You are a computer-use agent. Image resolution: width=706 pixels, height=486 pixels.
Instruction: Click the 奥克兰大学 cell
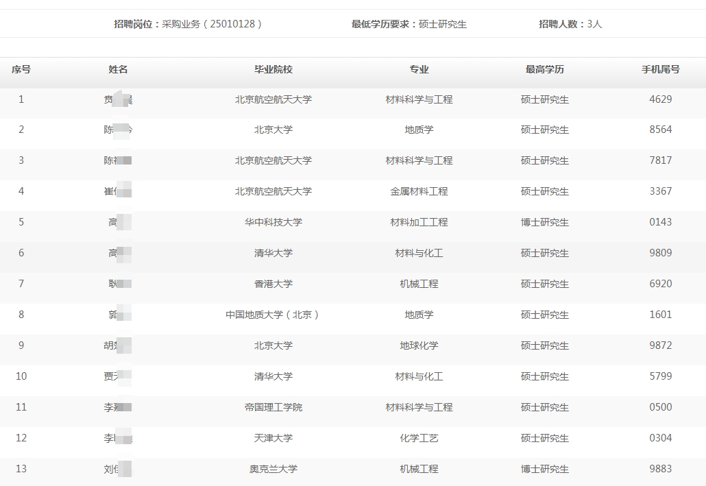[273, 469]
